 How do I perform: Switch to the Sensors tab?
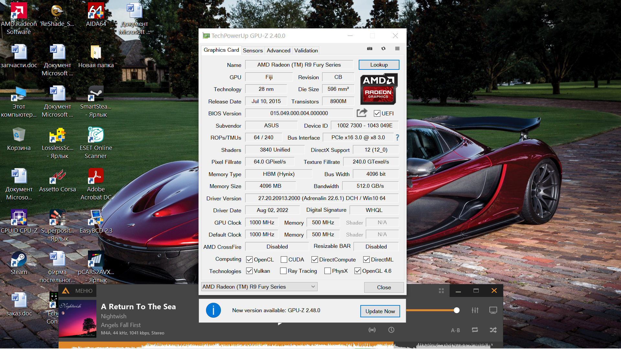[253, 50]
